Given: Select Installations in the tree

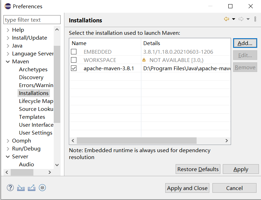Looking at the screenshot, I should tap(34, 93).
